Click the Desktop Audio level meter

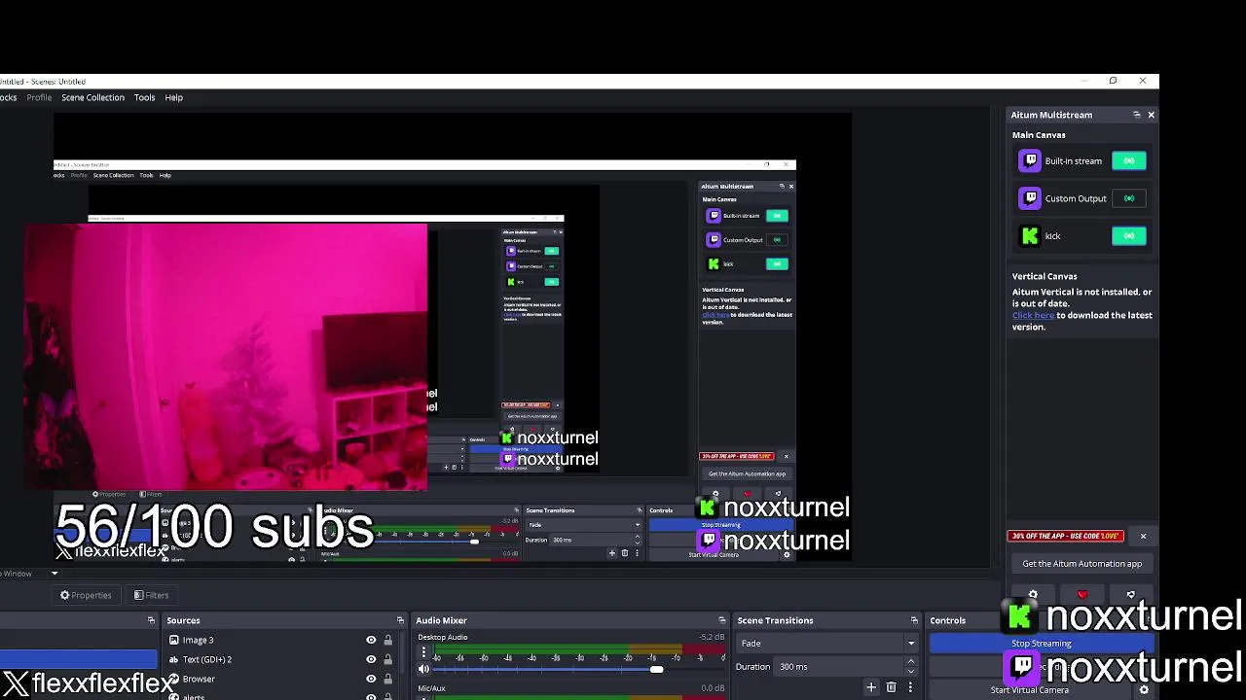[x=581, y=648]
